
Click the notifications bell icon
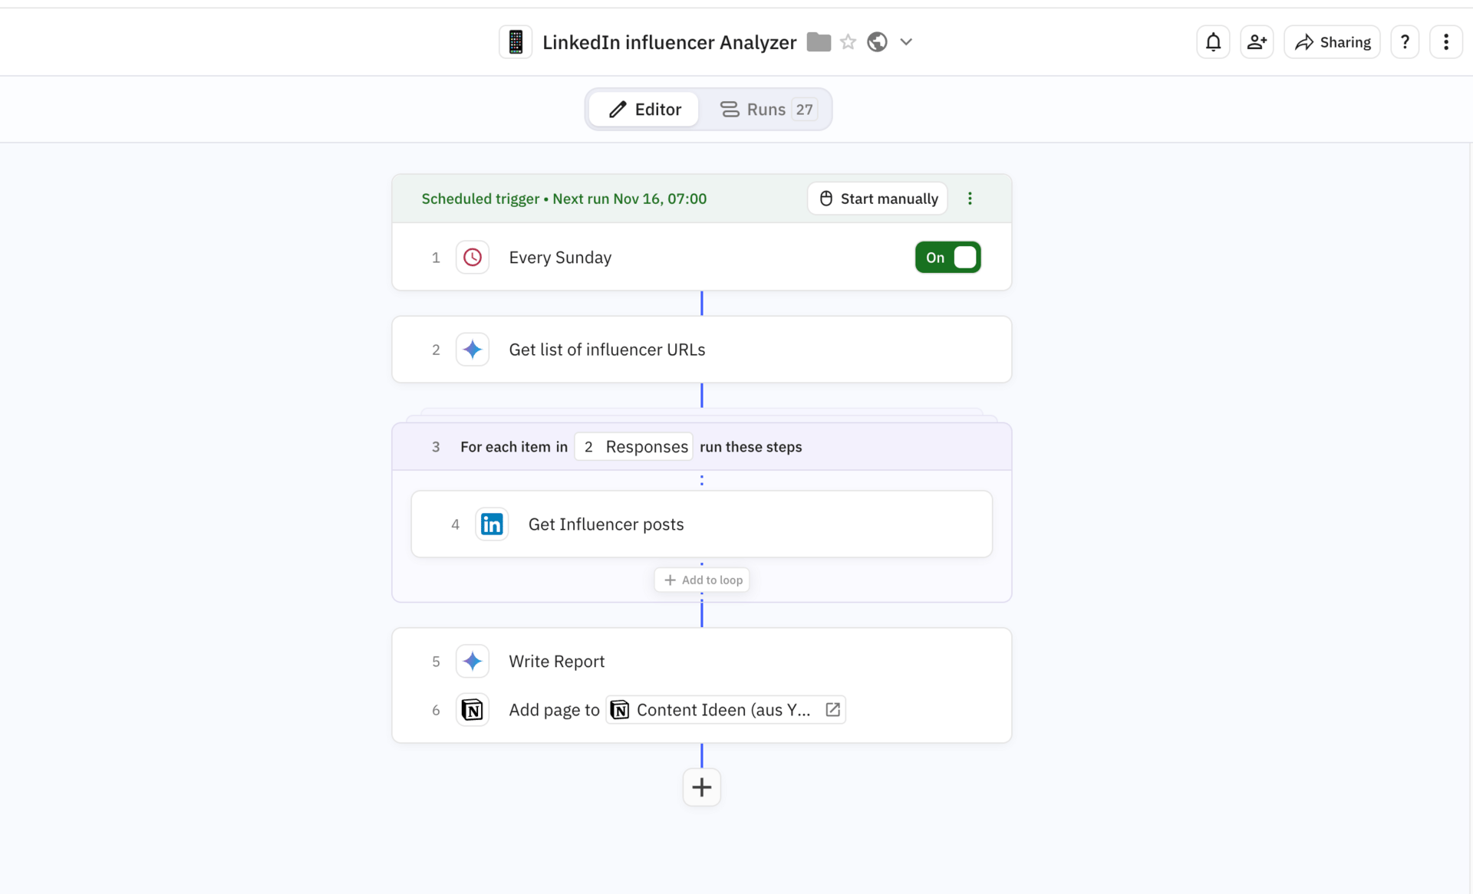pos(1213,42)
